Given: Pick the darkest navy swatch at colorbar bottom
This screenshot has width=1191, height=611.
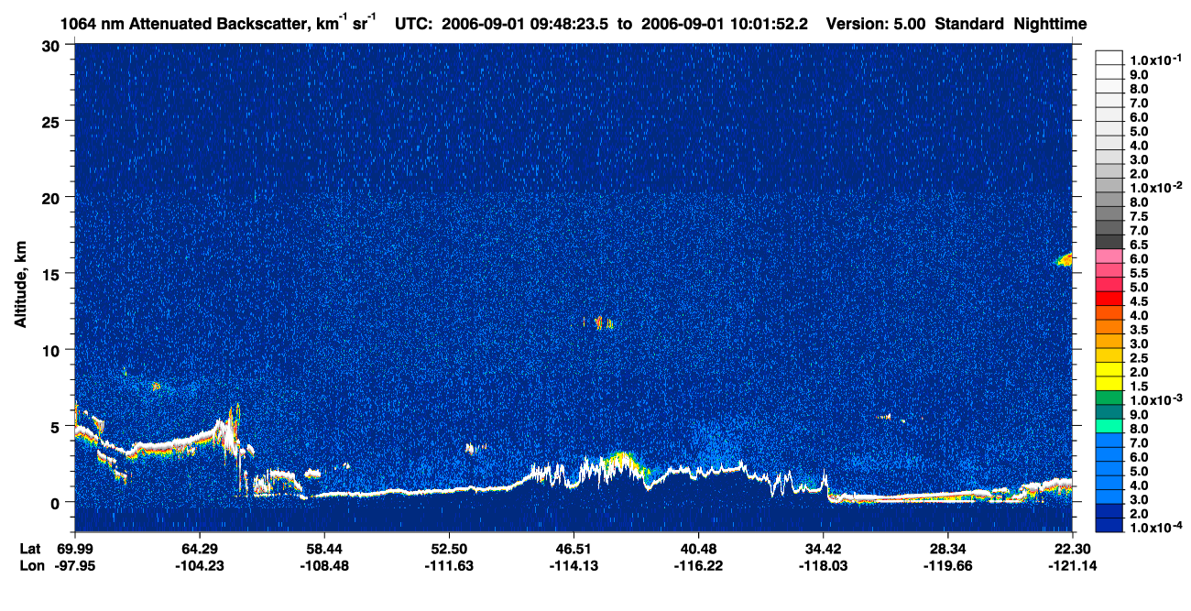Looking at the screenshot, I should pyautogui.click(x=1109, y=525).
